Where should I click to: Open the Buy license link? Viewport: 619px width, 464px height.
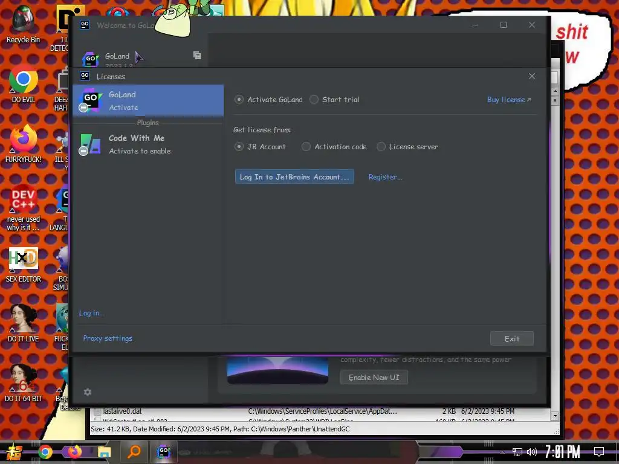[509, 100]
